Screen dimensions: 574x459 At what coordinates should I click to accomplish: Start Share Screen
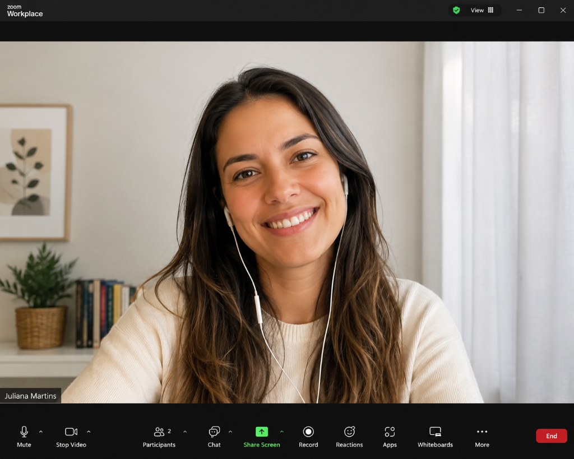click(x=261, y=437)
